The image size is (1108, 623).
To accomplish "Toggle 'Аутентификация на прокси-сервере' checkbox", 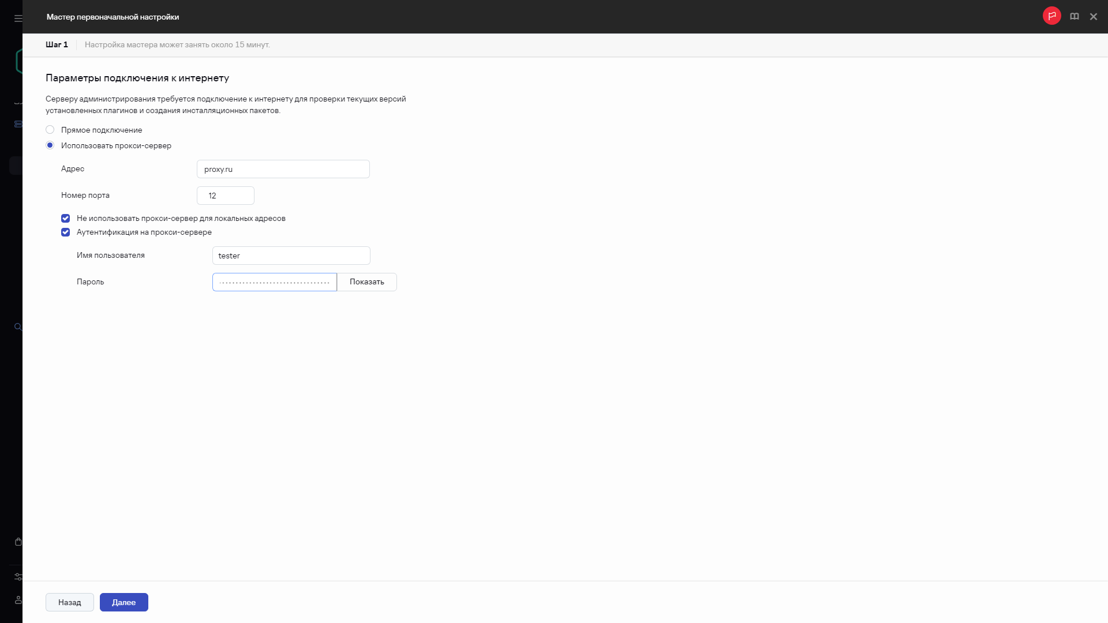I will pyautogui.click(x=65, y=232).
